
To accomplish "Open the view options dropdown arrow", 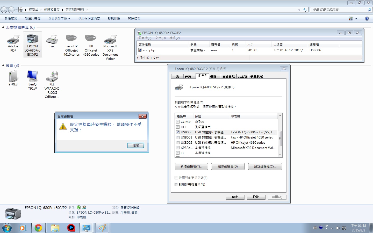I will click(x=356, y=19).
